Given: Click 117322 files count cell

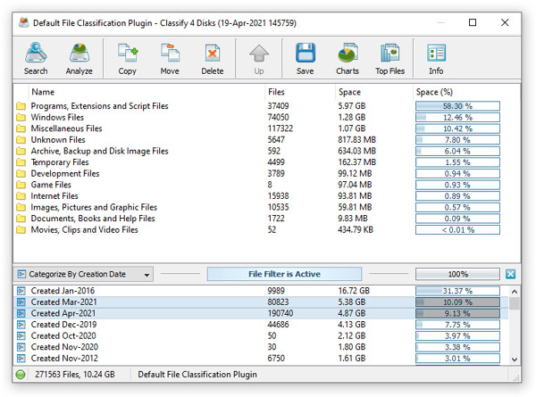Looking at the screenshot, I should tap(280, 128).
